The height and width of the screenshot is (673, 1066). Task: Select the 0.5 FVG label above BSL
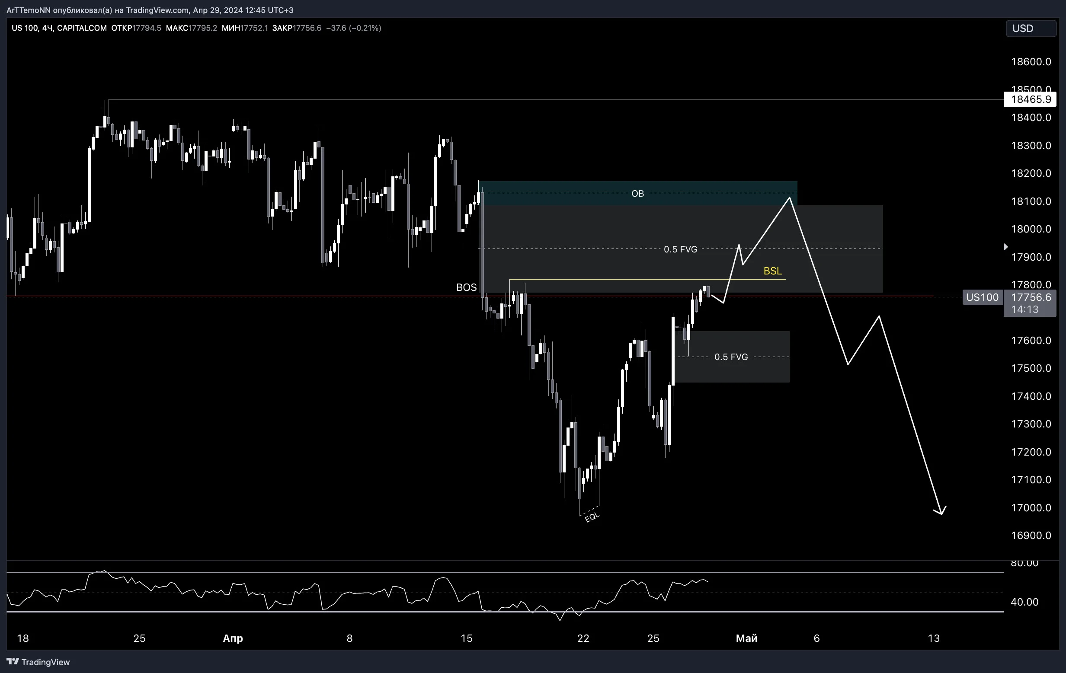coord(680,249)
